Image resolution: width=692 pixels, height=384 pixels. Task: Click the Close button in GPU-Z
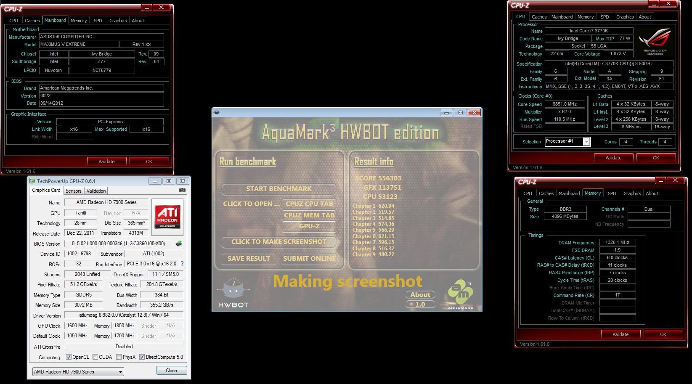coord(171,371)
